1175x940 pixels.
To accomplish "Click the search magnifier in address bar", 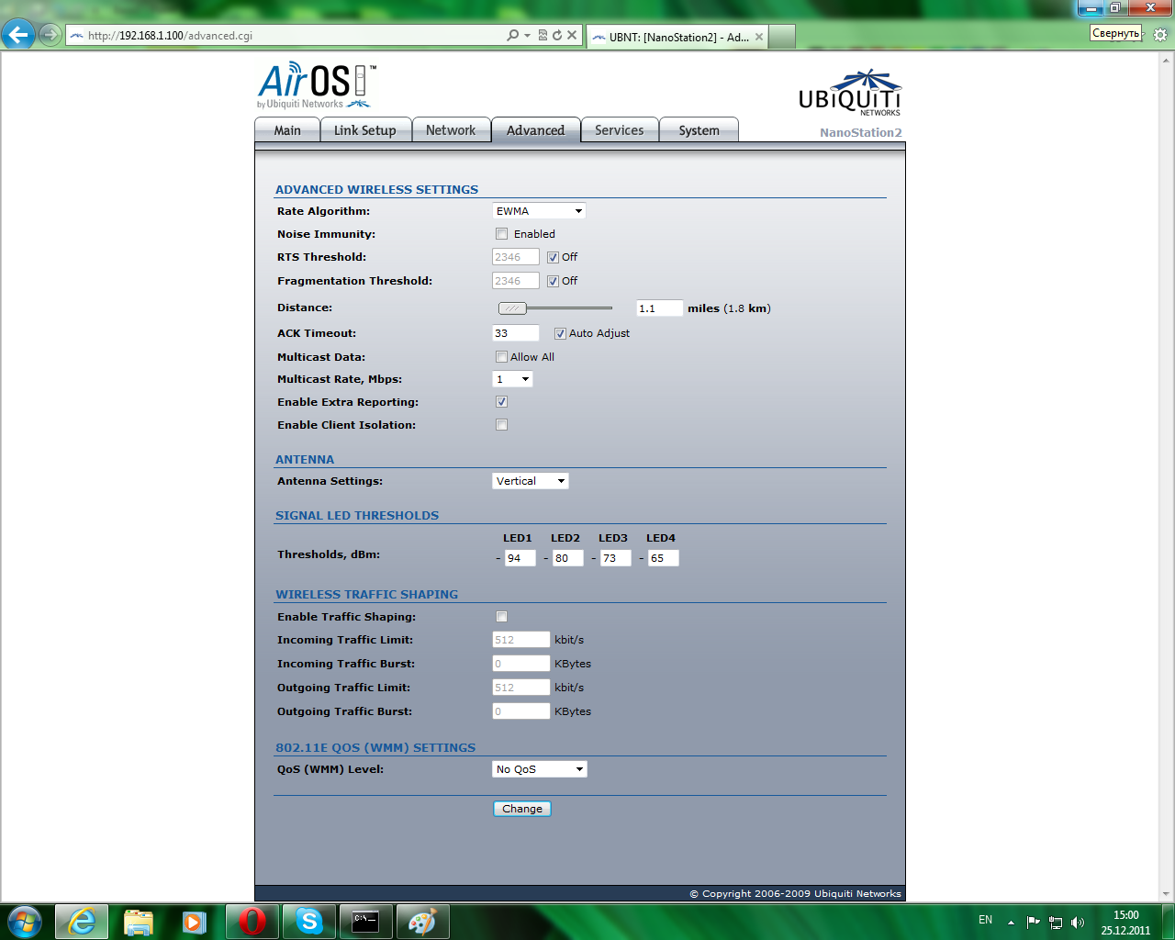I will point(512,35).
